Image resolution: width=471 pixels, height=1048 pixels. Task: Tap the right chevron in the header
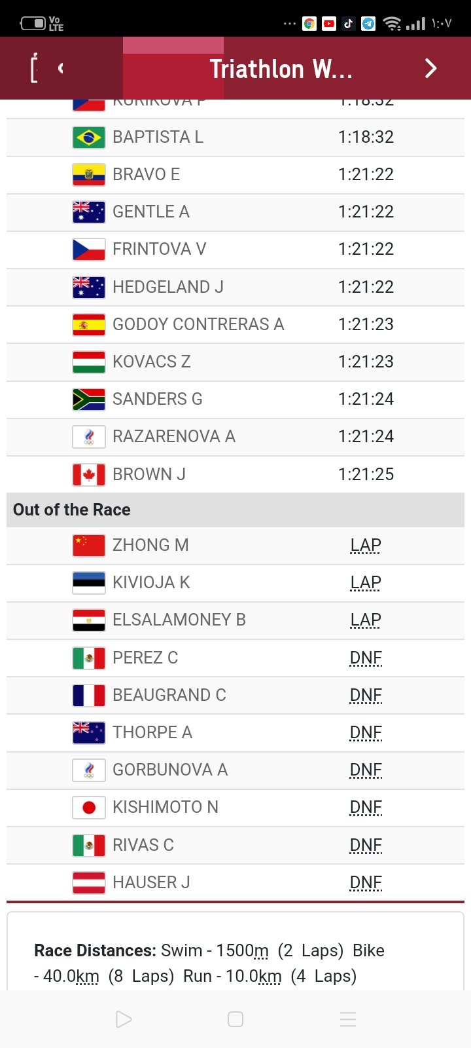(x=430, y=68)
